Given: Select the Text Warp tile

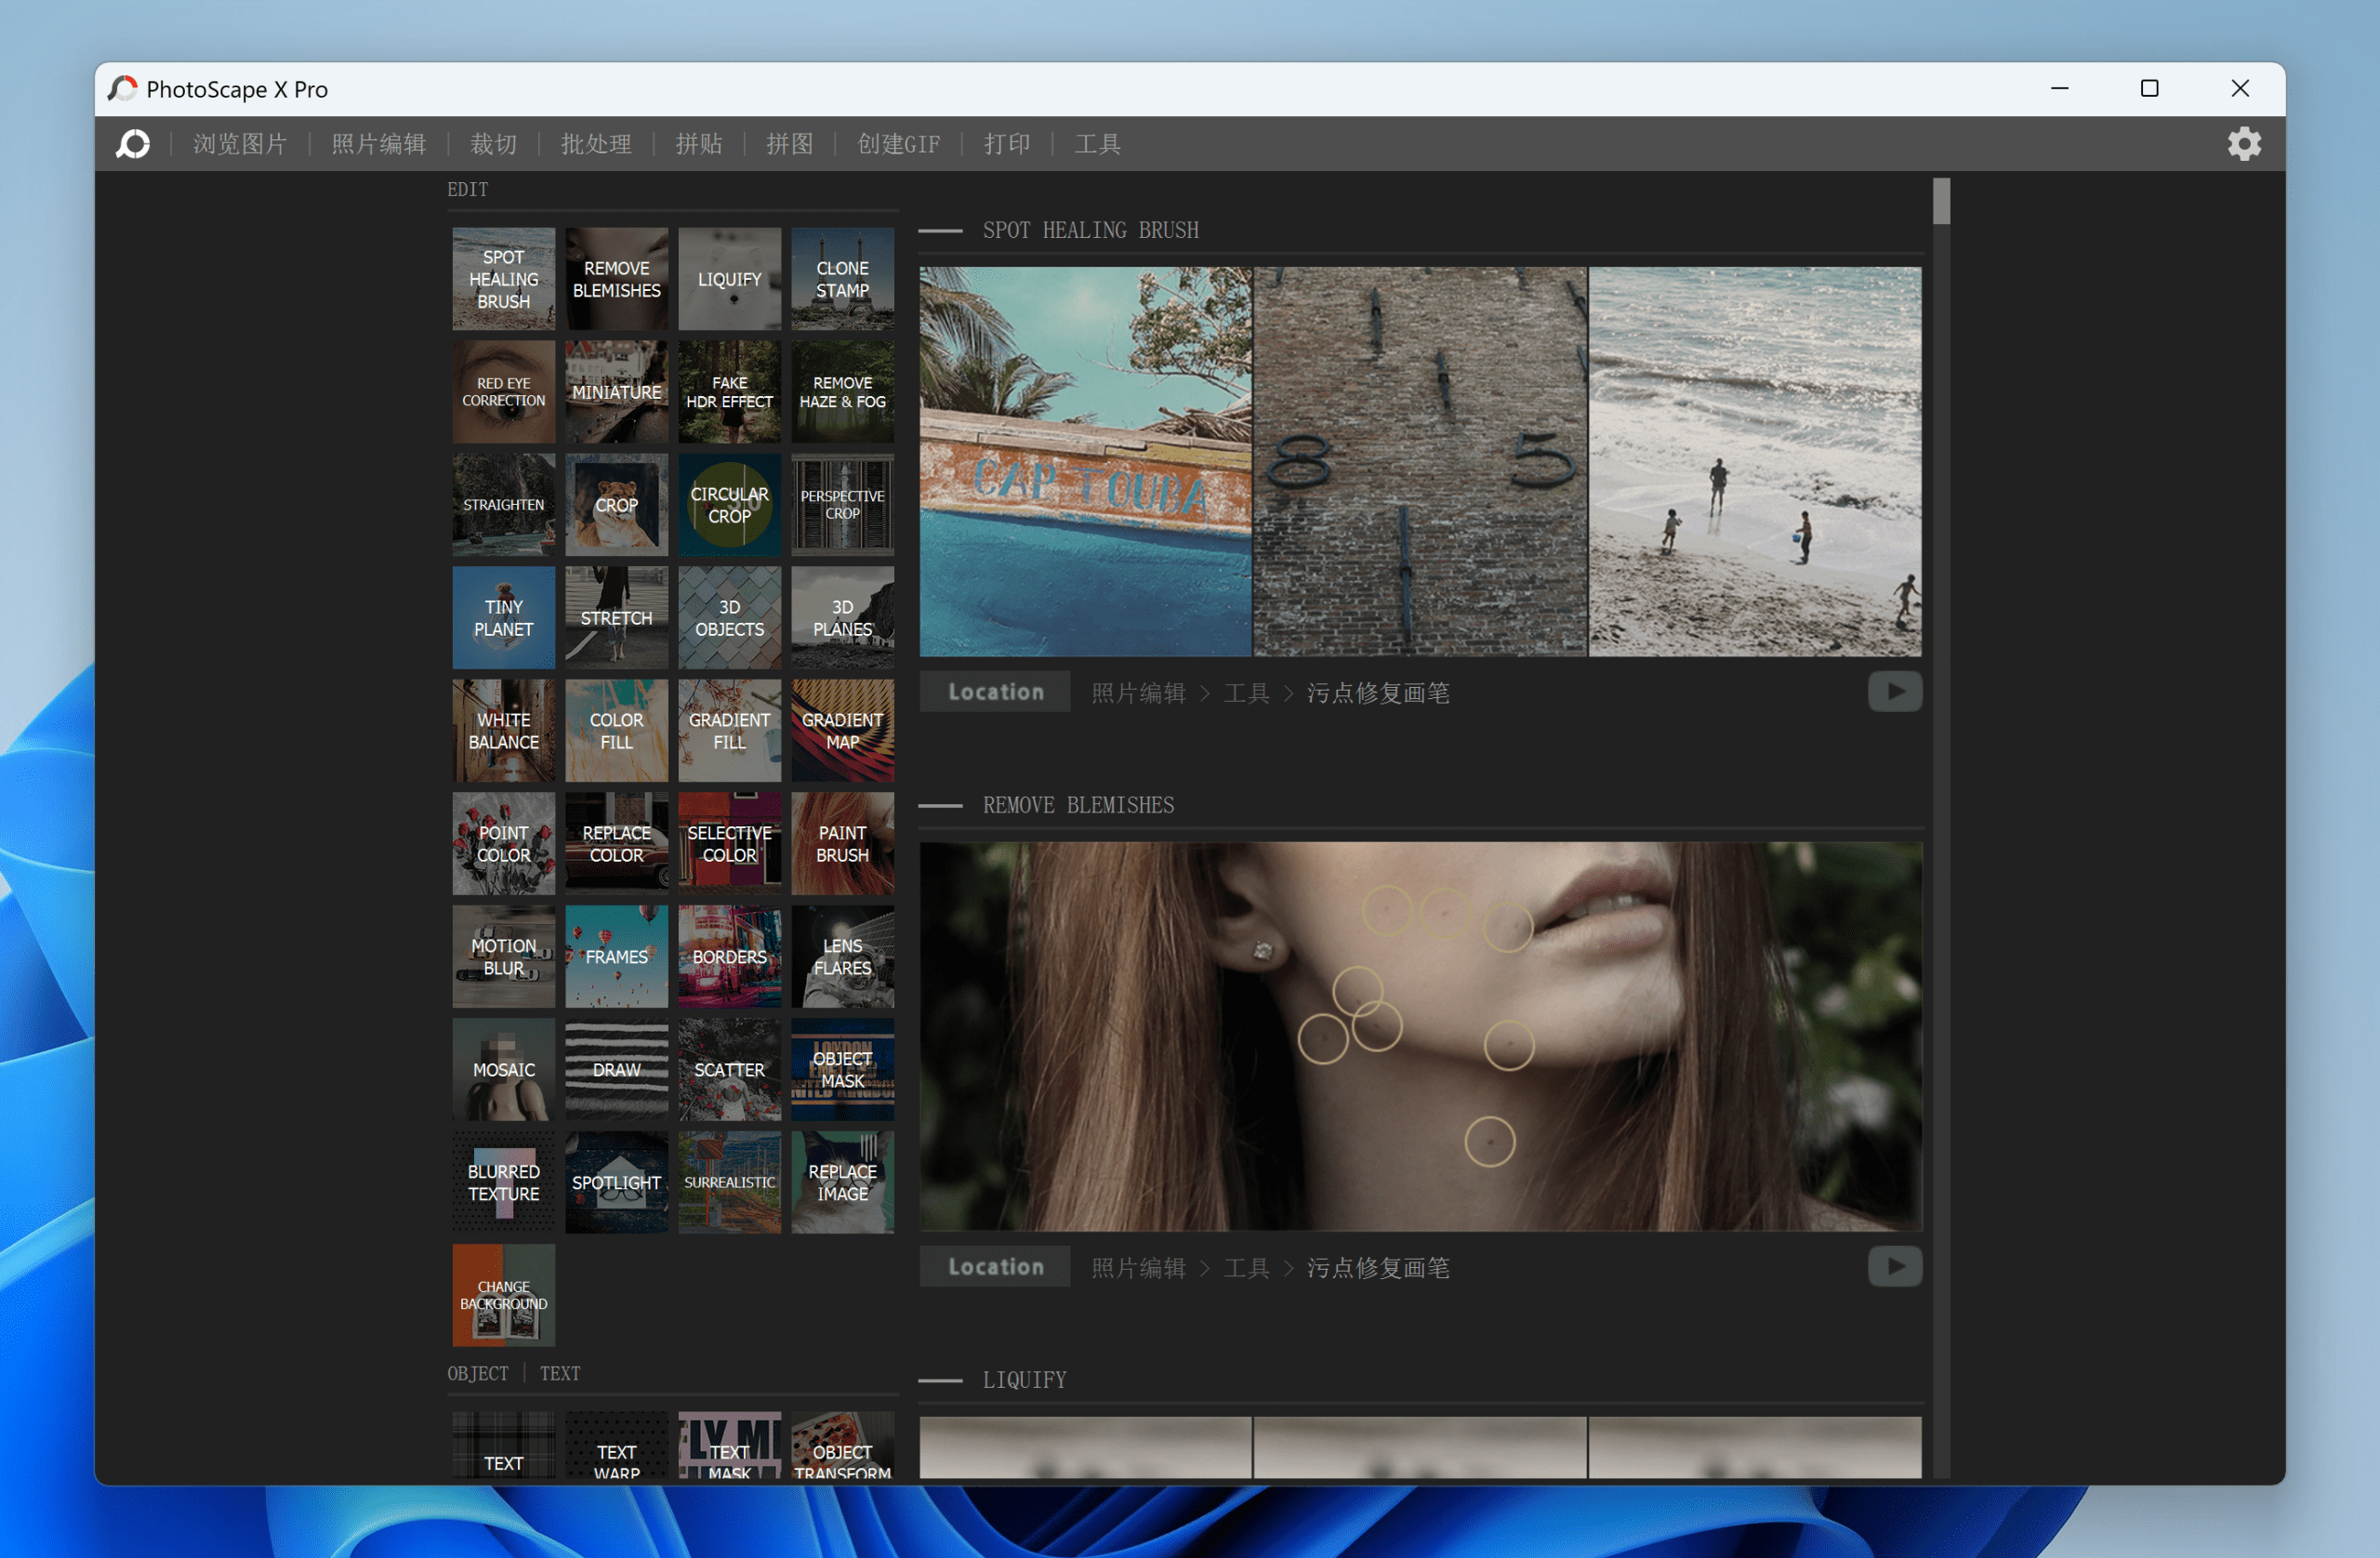Looking at the screenshot, I should coord(616,1446).
